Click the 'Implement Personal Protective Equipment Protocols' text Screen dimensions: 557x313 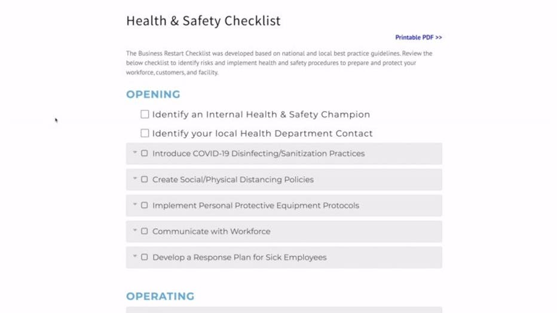[x=256, y=205]
